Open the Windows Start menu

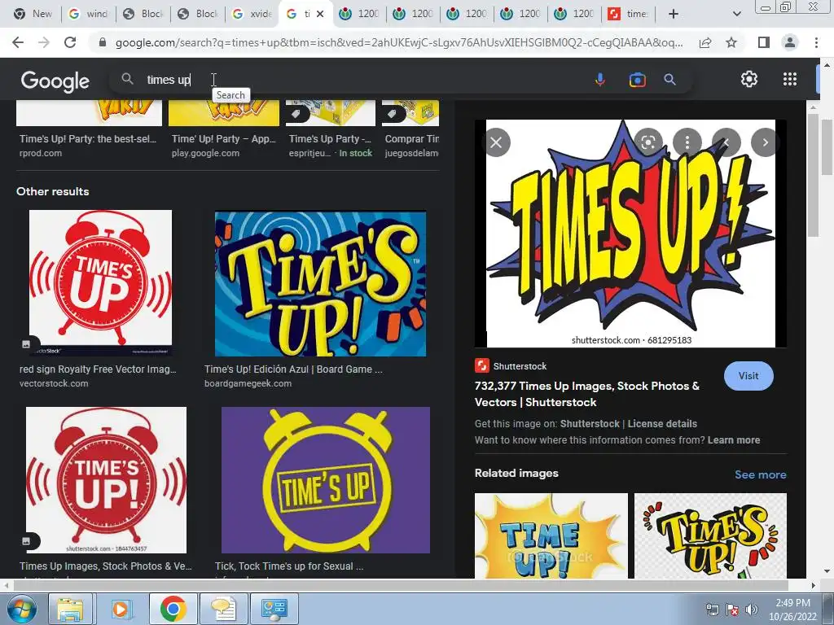[21, 609]
